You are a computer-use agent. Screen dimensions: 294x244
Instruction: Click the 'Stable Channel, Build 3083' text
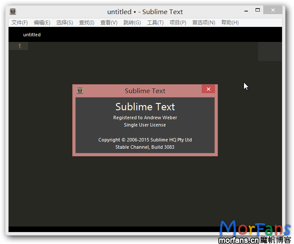[145, 147]
